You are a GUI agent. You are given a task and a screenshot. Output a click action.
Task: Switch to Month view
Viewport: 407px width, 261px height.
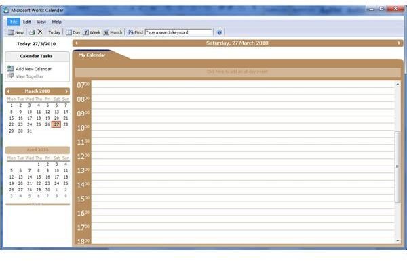[x=113, y=32]
